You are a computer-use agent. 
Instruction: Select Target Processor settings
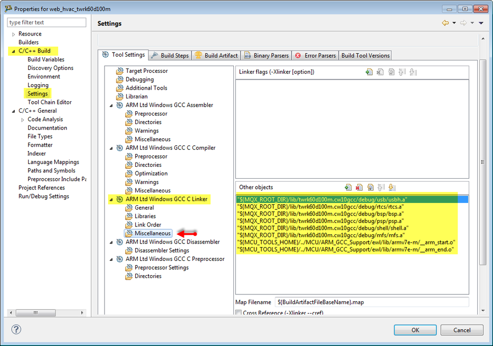tap(147, 71)
